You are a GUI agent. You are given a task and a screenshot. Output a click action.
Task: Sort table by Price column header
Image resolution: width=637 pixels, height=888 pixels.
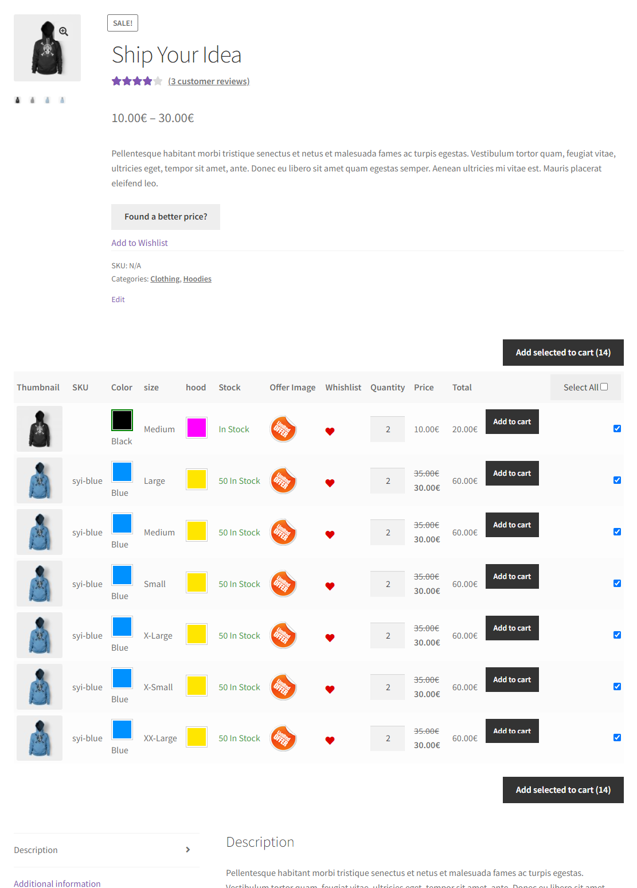pos(424,388)
